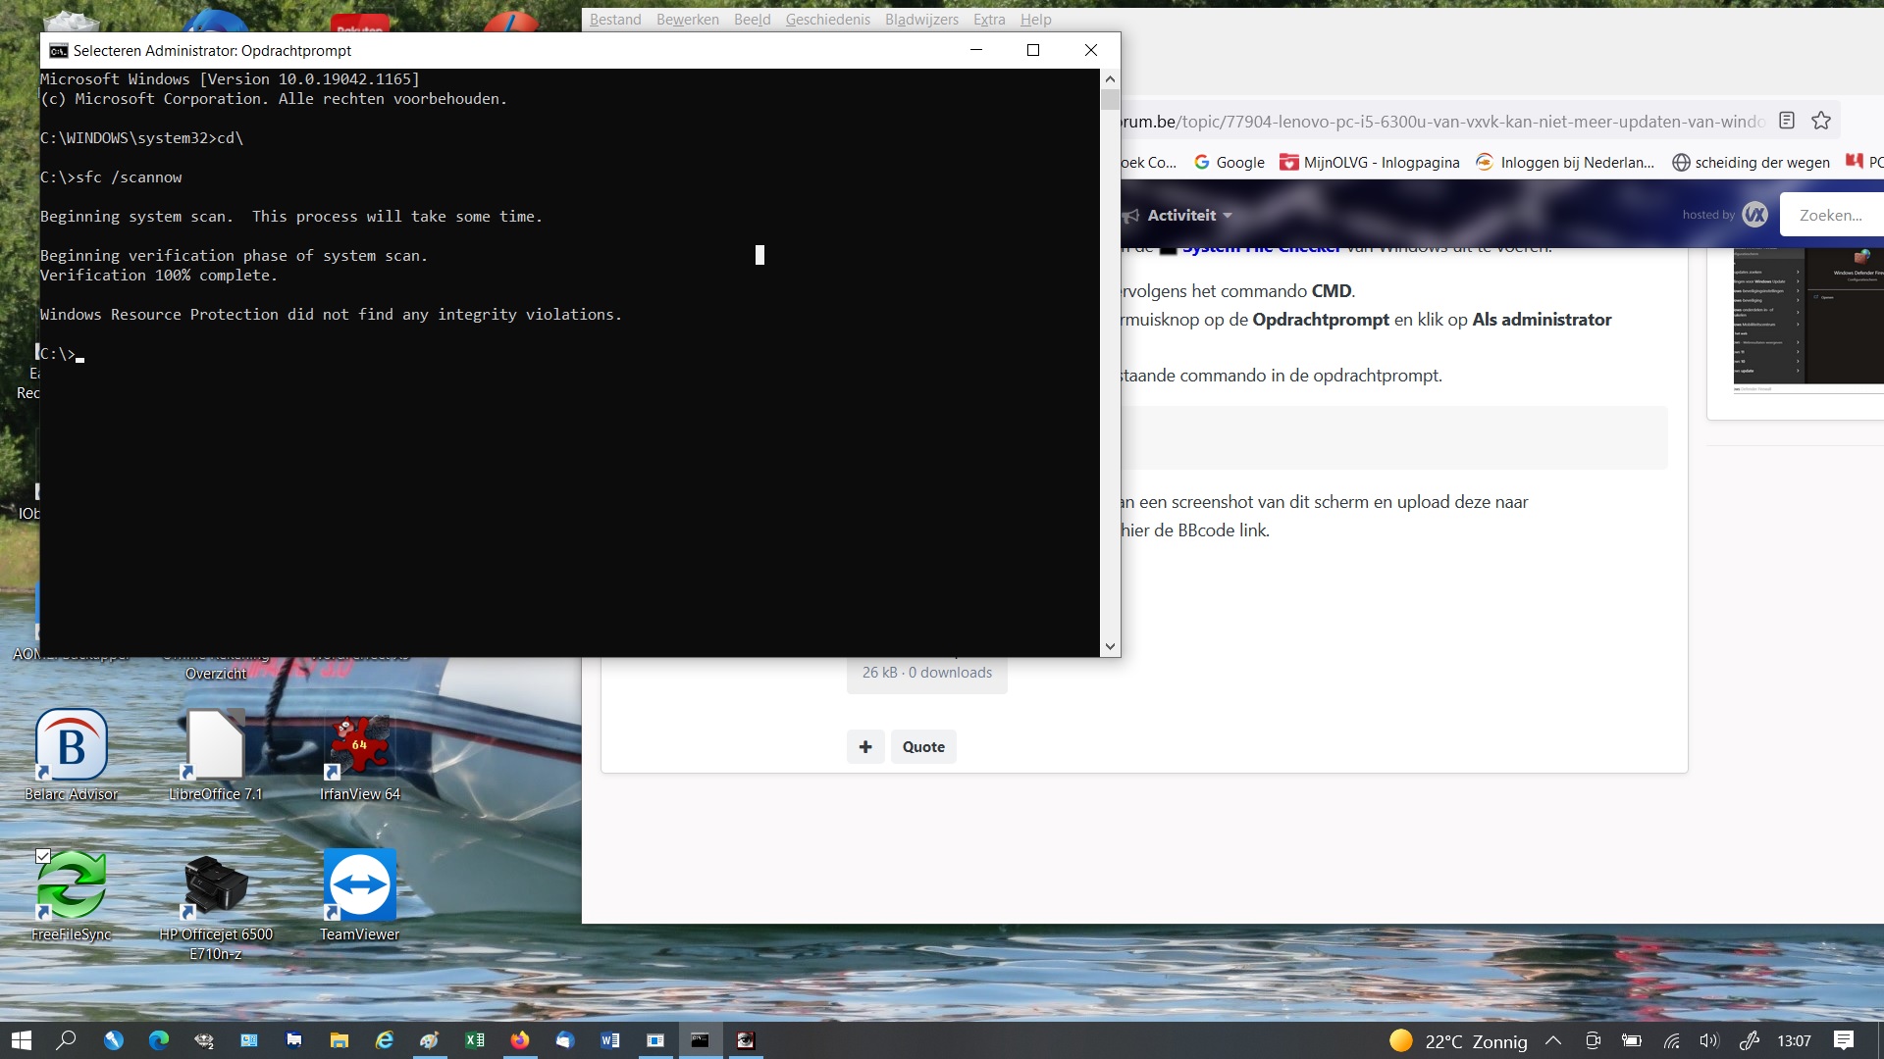Start Internet Explorer from the taskbar

pos(385,1041)
